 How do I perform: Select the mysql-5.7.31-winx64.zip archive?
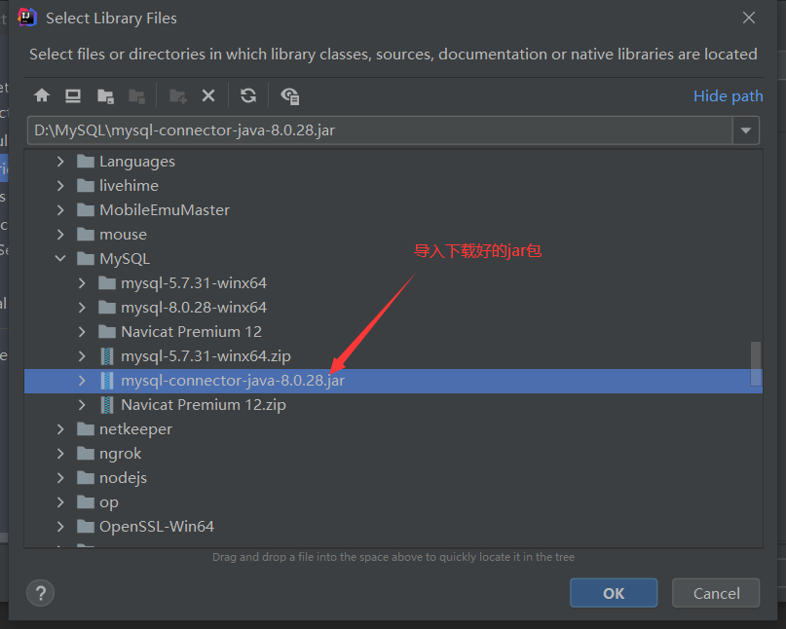pyautogui.click(x=206, y=356)
